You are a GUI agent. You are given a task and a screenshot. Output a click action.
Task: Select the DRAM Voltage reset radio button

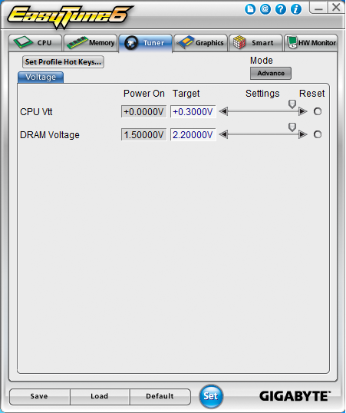(x=318, y=134)
